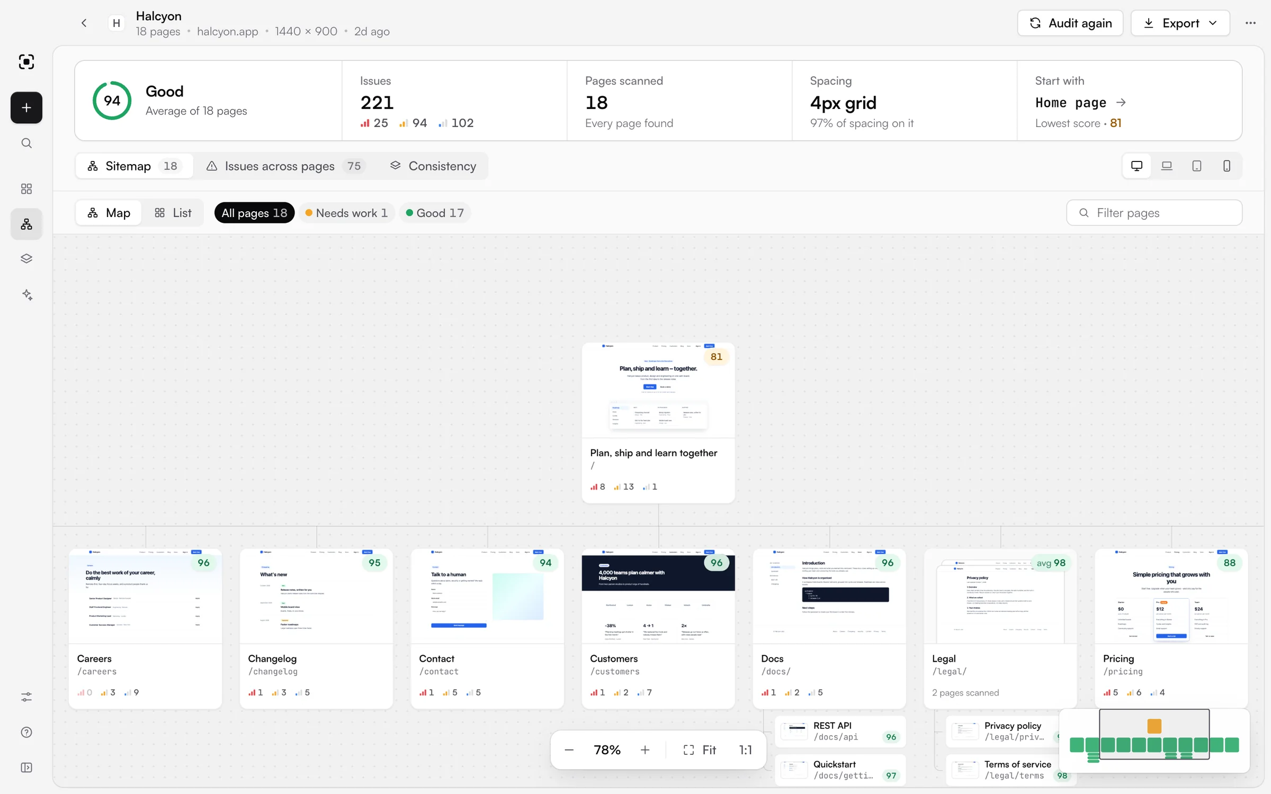Screen dimensions: 1271x794
Task: Open Issues across pages tab
Action: [286, 166]
